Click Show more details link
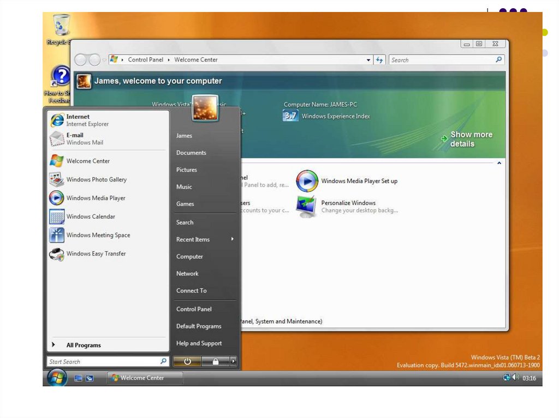The image size is (559, 418). (x=467, y=139)
